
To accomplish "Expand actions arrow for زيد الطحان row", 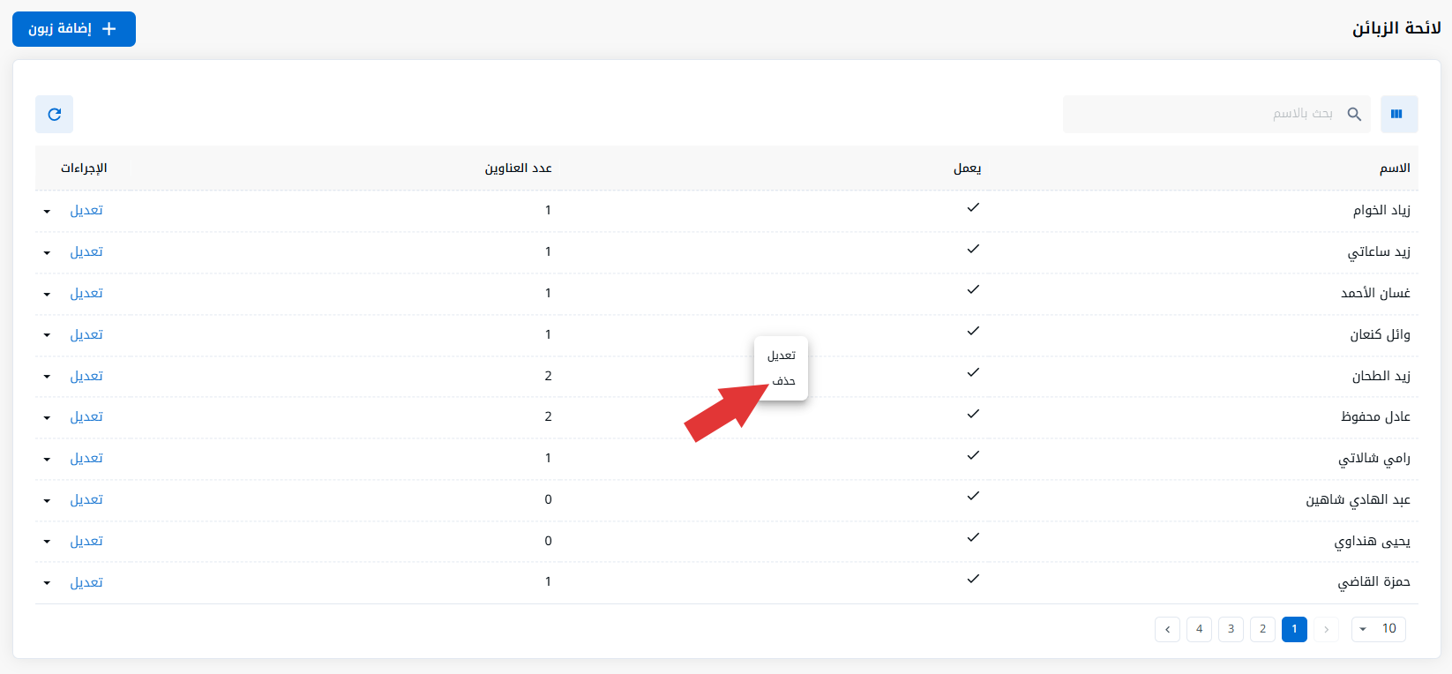I will (47, 377).
